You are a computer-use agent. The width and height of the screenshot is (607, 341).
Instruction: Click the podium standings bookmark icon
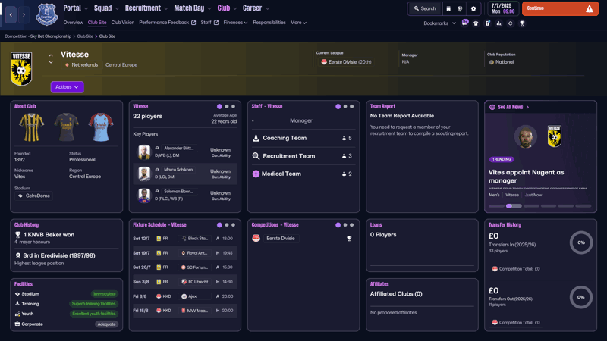(498, 23)
